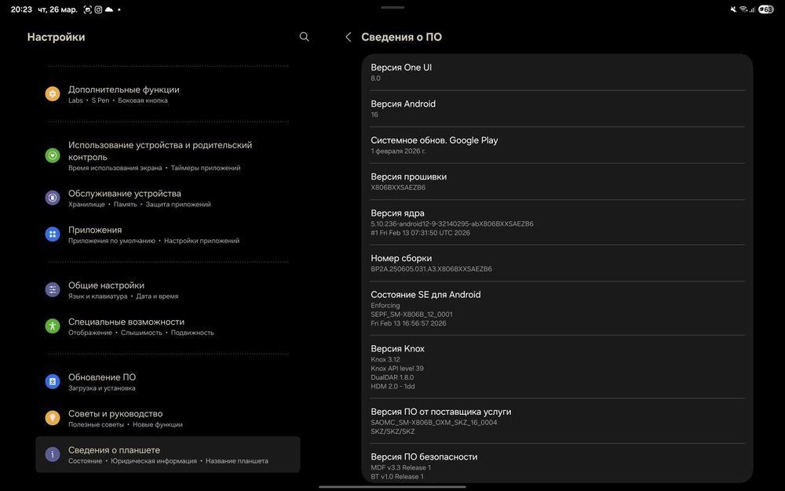Click the Общие настройки sliders icon
The height and width of the screenshot is (491, 785).
tap(53, 290)
